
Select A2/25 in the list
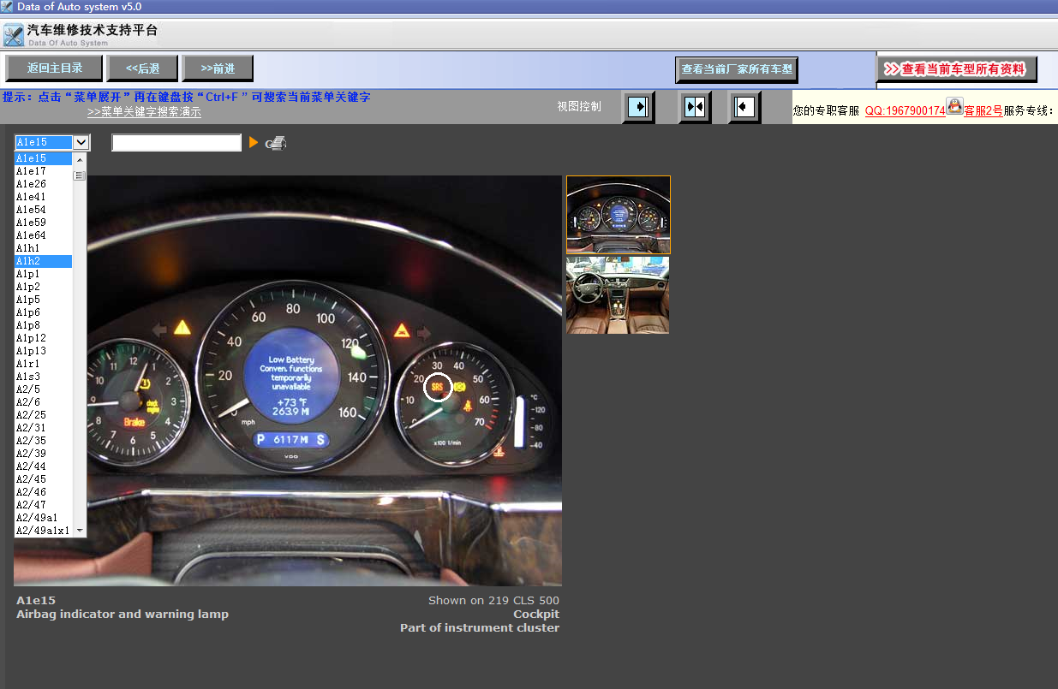coord(44,415)
